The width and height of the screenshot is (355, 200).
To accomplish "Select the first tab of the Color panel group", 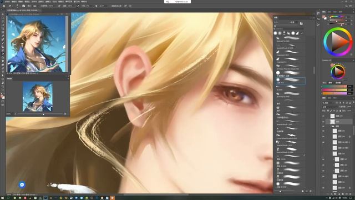I will point(324,12).
